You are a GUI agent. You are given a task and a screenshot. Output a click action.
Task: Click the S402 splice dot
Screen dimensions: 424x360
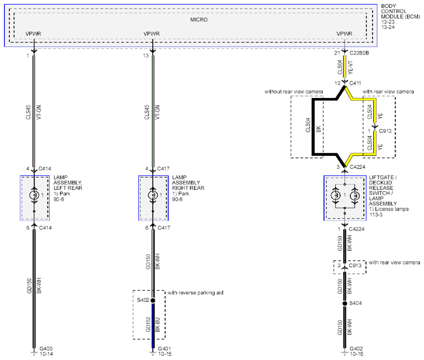pyautogui.click(x=153, y=300)
